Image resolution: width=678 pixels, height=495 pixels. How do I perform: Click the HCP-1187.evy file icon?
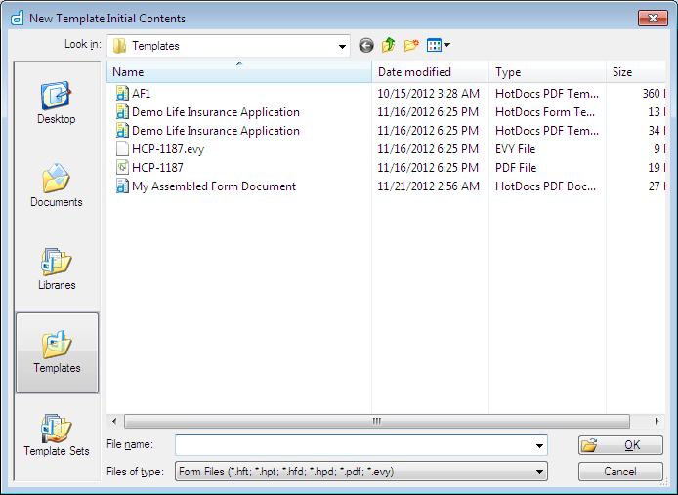click(x=122, y=149)
